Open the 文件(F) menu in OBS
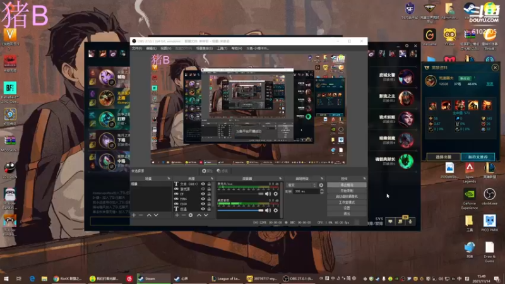505x284 pixels. click(x=136, y=49)
